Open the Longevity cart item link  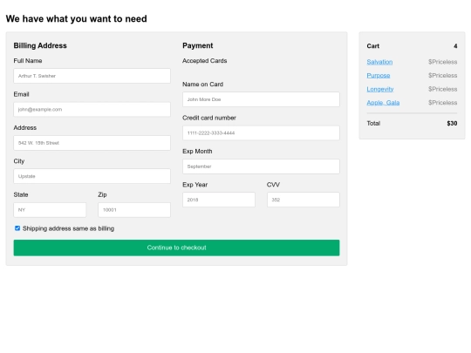pyautogui.click(x=380, y=89)
